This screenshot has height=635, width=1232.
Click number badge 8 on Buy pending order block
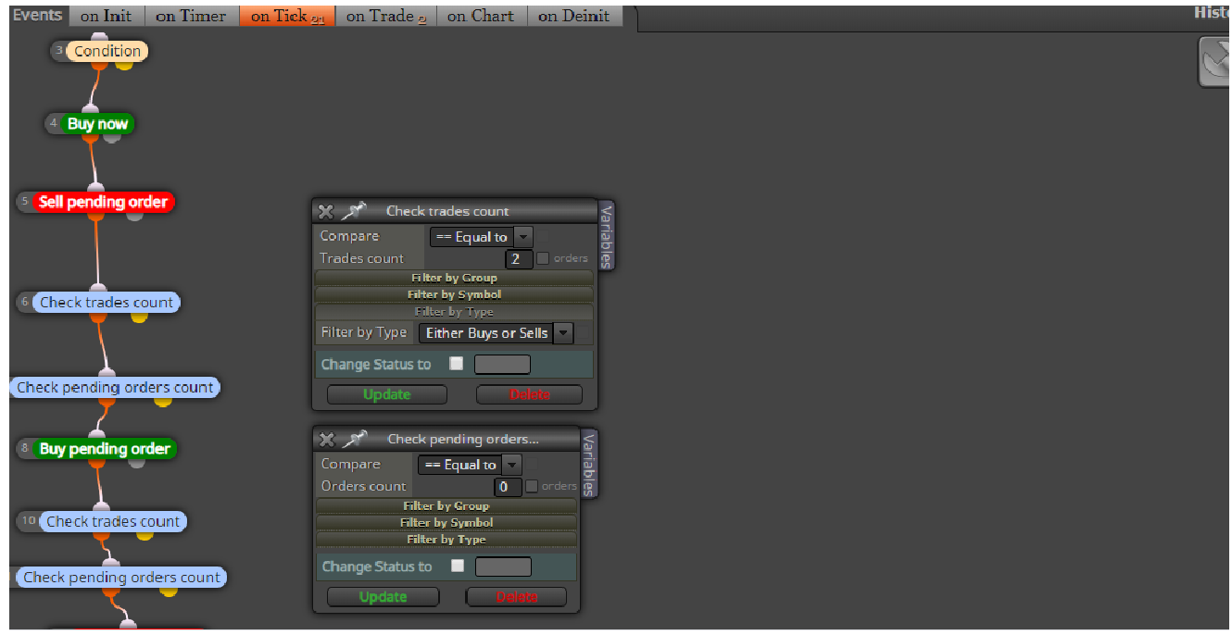[x=26, y=449]
